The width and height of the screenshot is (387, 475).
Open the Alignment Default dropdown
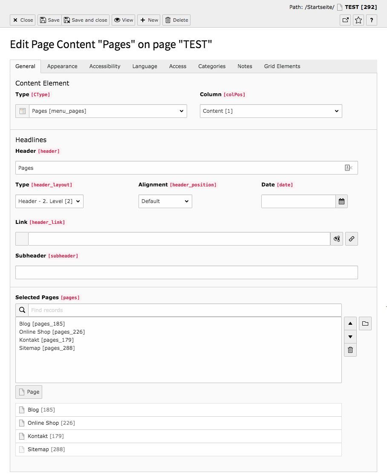[x=165, y=201]
